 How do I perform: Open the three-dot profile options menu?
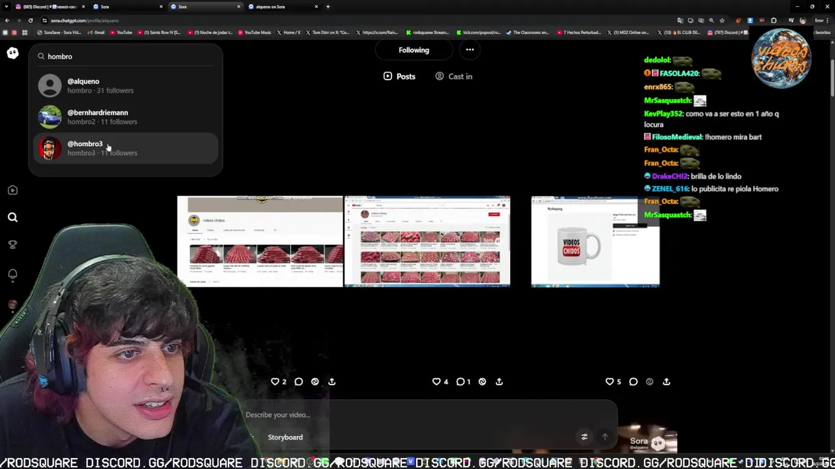point(470,50)
